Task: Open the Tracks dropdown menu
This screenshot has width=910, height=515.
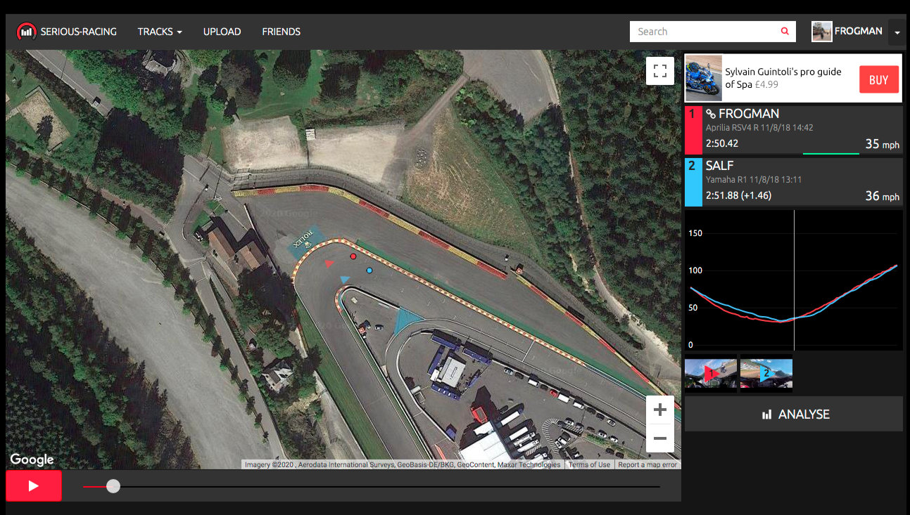Action: click(x=160, y=32)
